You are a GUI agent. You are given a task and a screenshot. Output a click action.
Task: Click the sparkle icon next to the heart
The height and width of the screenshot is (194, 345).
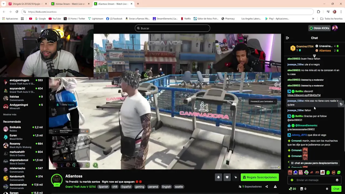pyautogui.click(x=236, y=177)
